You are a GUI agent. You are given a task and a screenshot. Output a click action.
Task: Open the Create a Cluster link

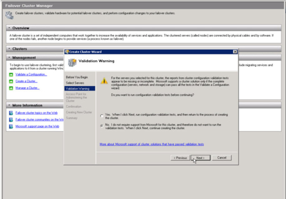tap(27, 81)
